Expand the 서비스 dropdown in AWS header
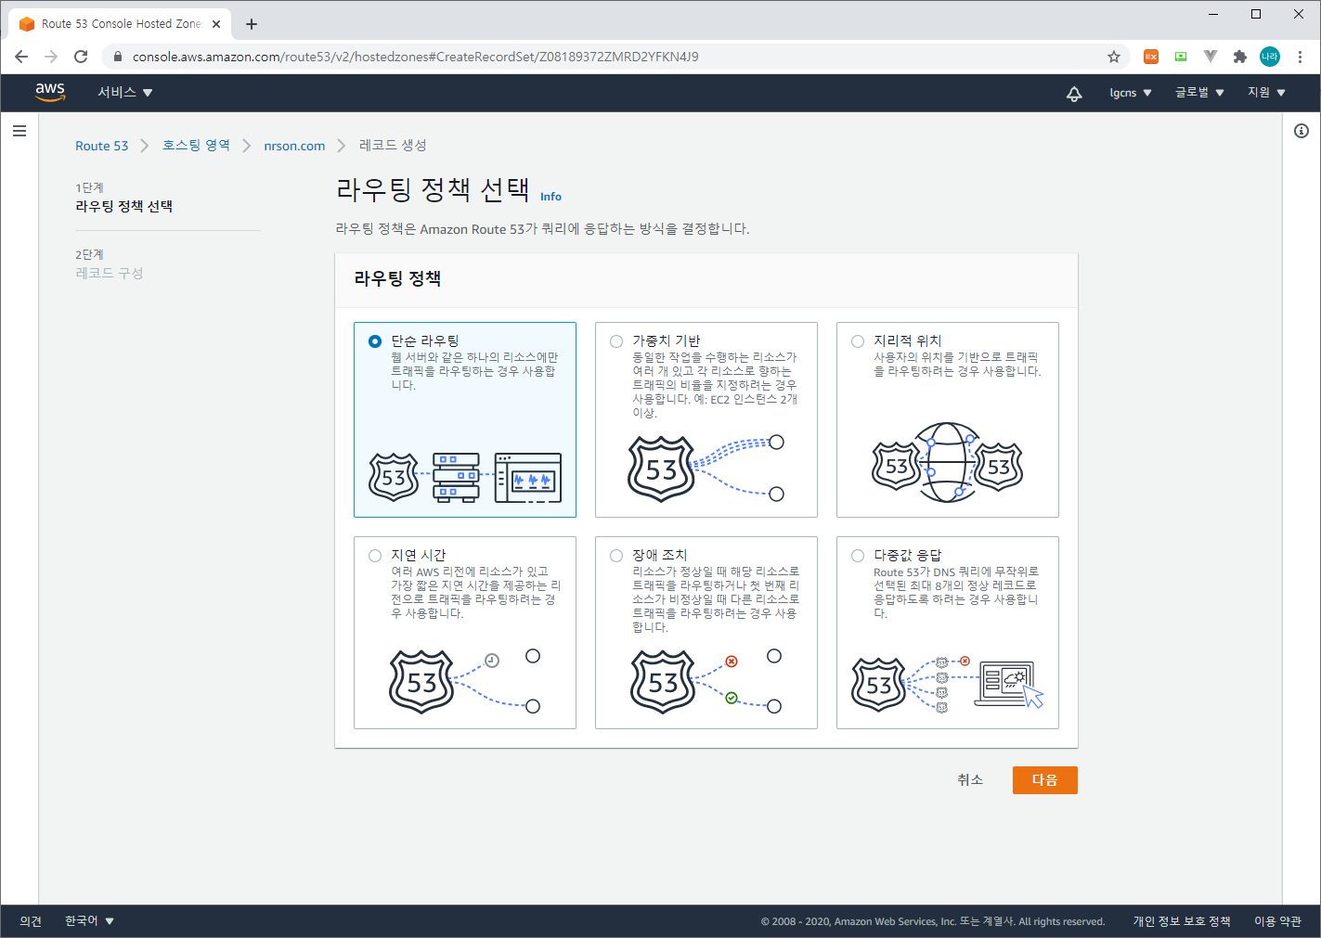Screen dimensions: 1321x938 tap(125, 93)
